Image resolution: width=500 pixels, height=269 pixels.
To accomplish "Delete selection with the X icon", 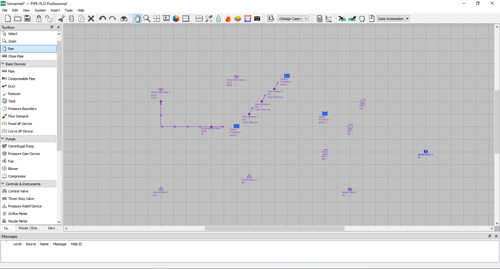I will [x=91, y=18].
